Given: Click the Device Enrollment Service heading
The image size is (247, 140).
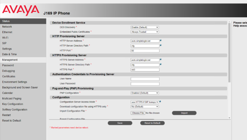Looking at the screenshot, I should click(69, 23).
